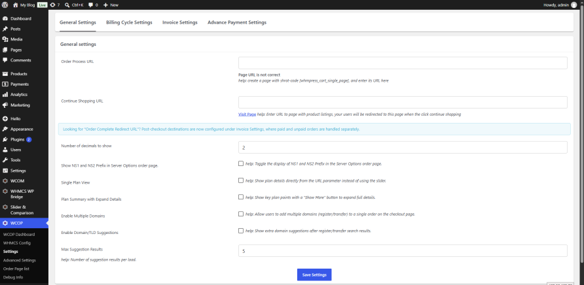This screenshot has height=285, width=584.
Task: Open the Invoice Settings tab
Action: [180, 22]
